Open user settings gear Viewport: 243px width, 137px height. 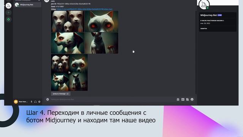coord(39,102)
